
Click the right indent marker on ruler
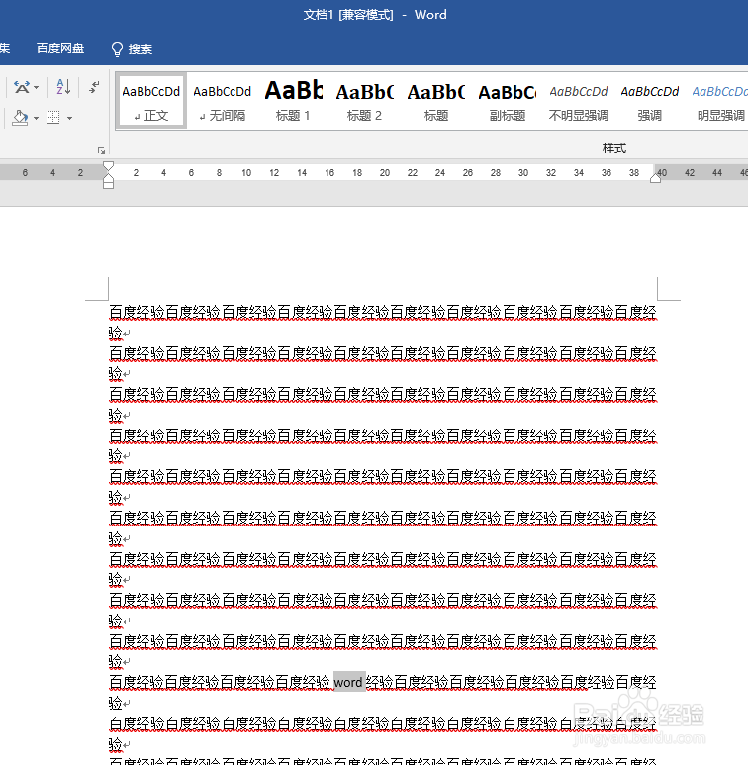point(655,178)
